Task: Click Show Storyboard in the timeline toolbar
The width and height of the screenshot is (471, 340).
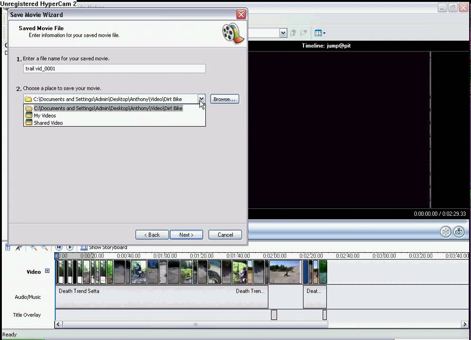Action: coord(104,247)
